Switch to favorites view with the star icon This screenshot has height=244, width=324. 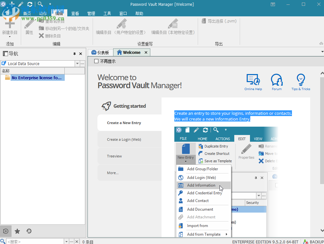17,231
